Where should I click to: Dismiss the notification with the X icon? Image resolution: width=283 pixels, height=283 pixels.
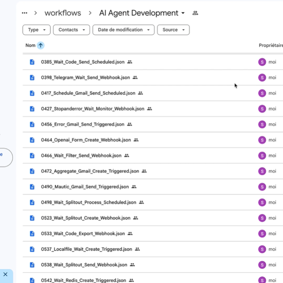tap(5, 274)
